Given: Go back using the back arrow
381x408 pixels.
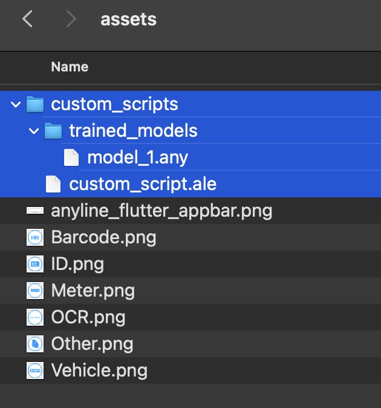Looking at the screenshot, I should tap(27, 19).
